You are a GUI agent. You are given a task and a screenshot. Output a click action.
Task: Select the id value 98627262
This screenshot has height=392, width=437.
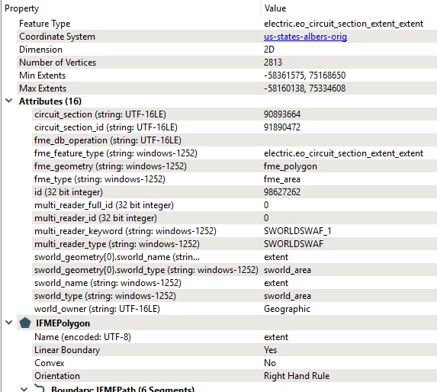click(282, 192)
